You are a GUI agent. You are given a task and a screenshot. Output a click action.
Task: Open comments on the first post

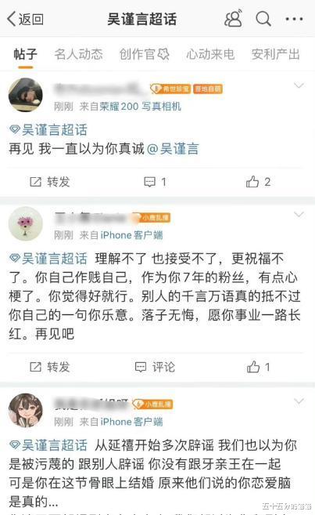pyautogui.click(x=156, y=182)
